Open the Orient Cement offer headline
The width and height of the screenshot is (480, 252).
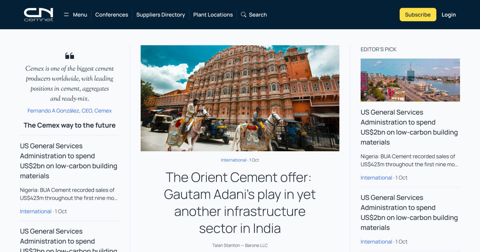(x=240, y=203)
